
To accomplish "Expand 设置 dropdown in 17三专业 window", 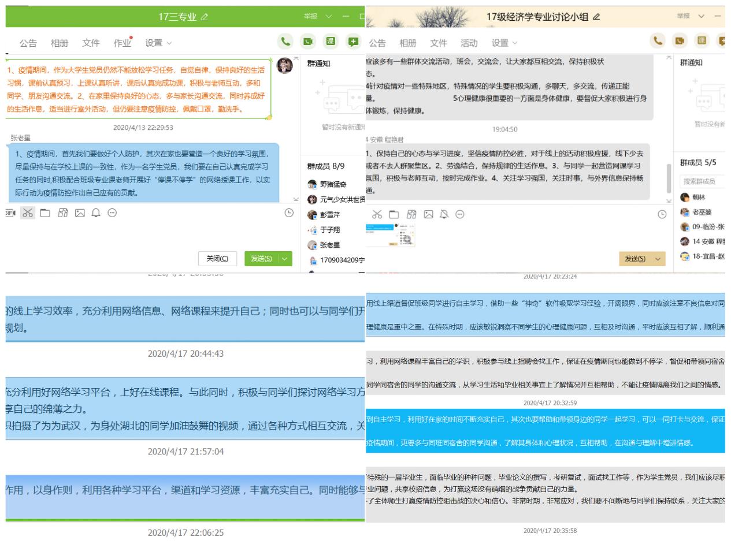I will pos(158,43).
